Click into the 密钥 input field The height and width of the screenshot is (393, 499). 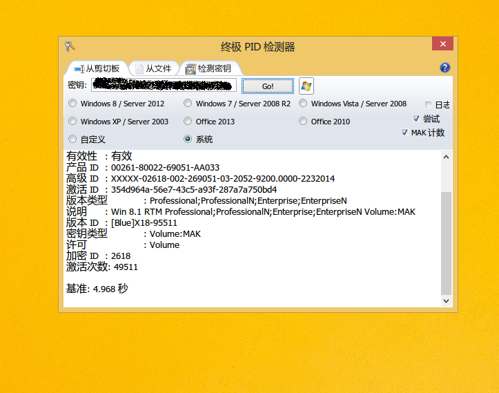pyautogui.click(x=164, y=85)
